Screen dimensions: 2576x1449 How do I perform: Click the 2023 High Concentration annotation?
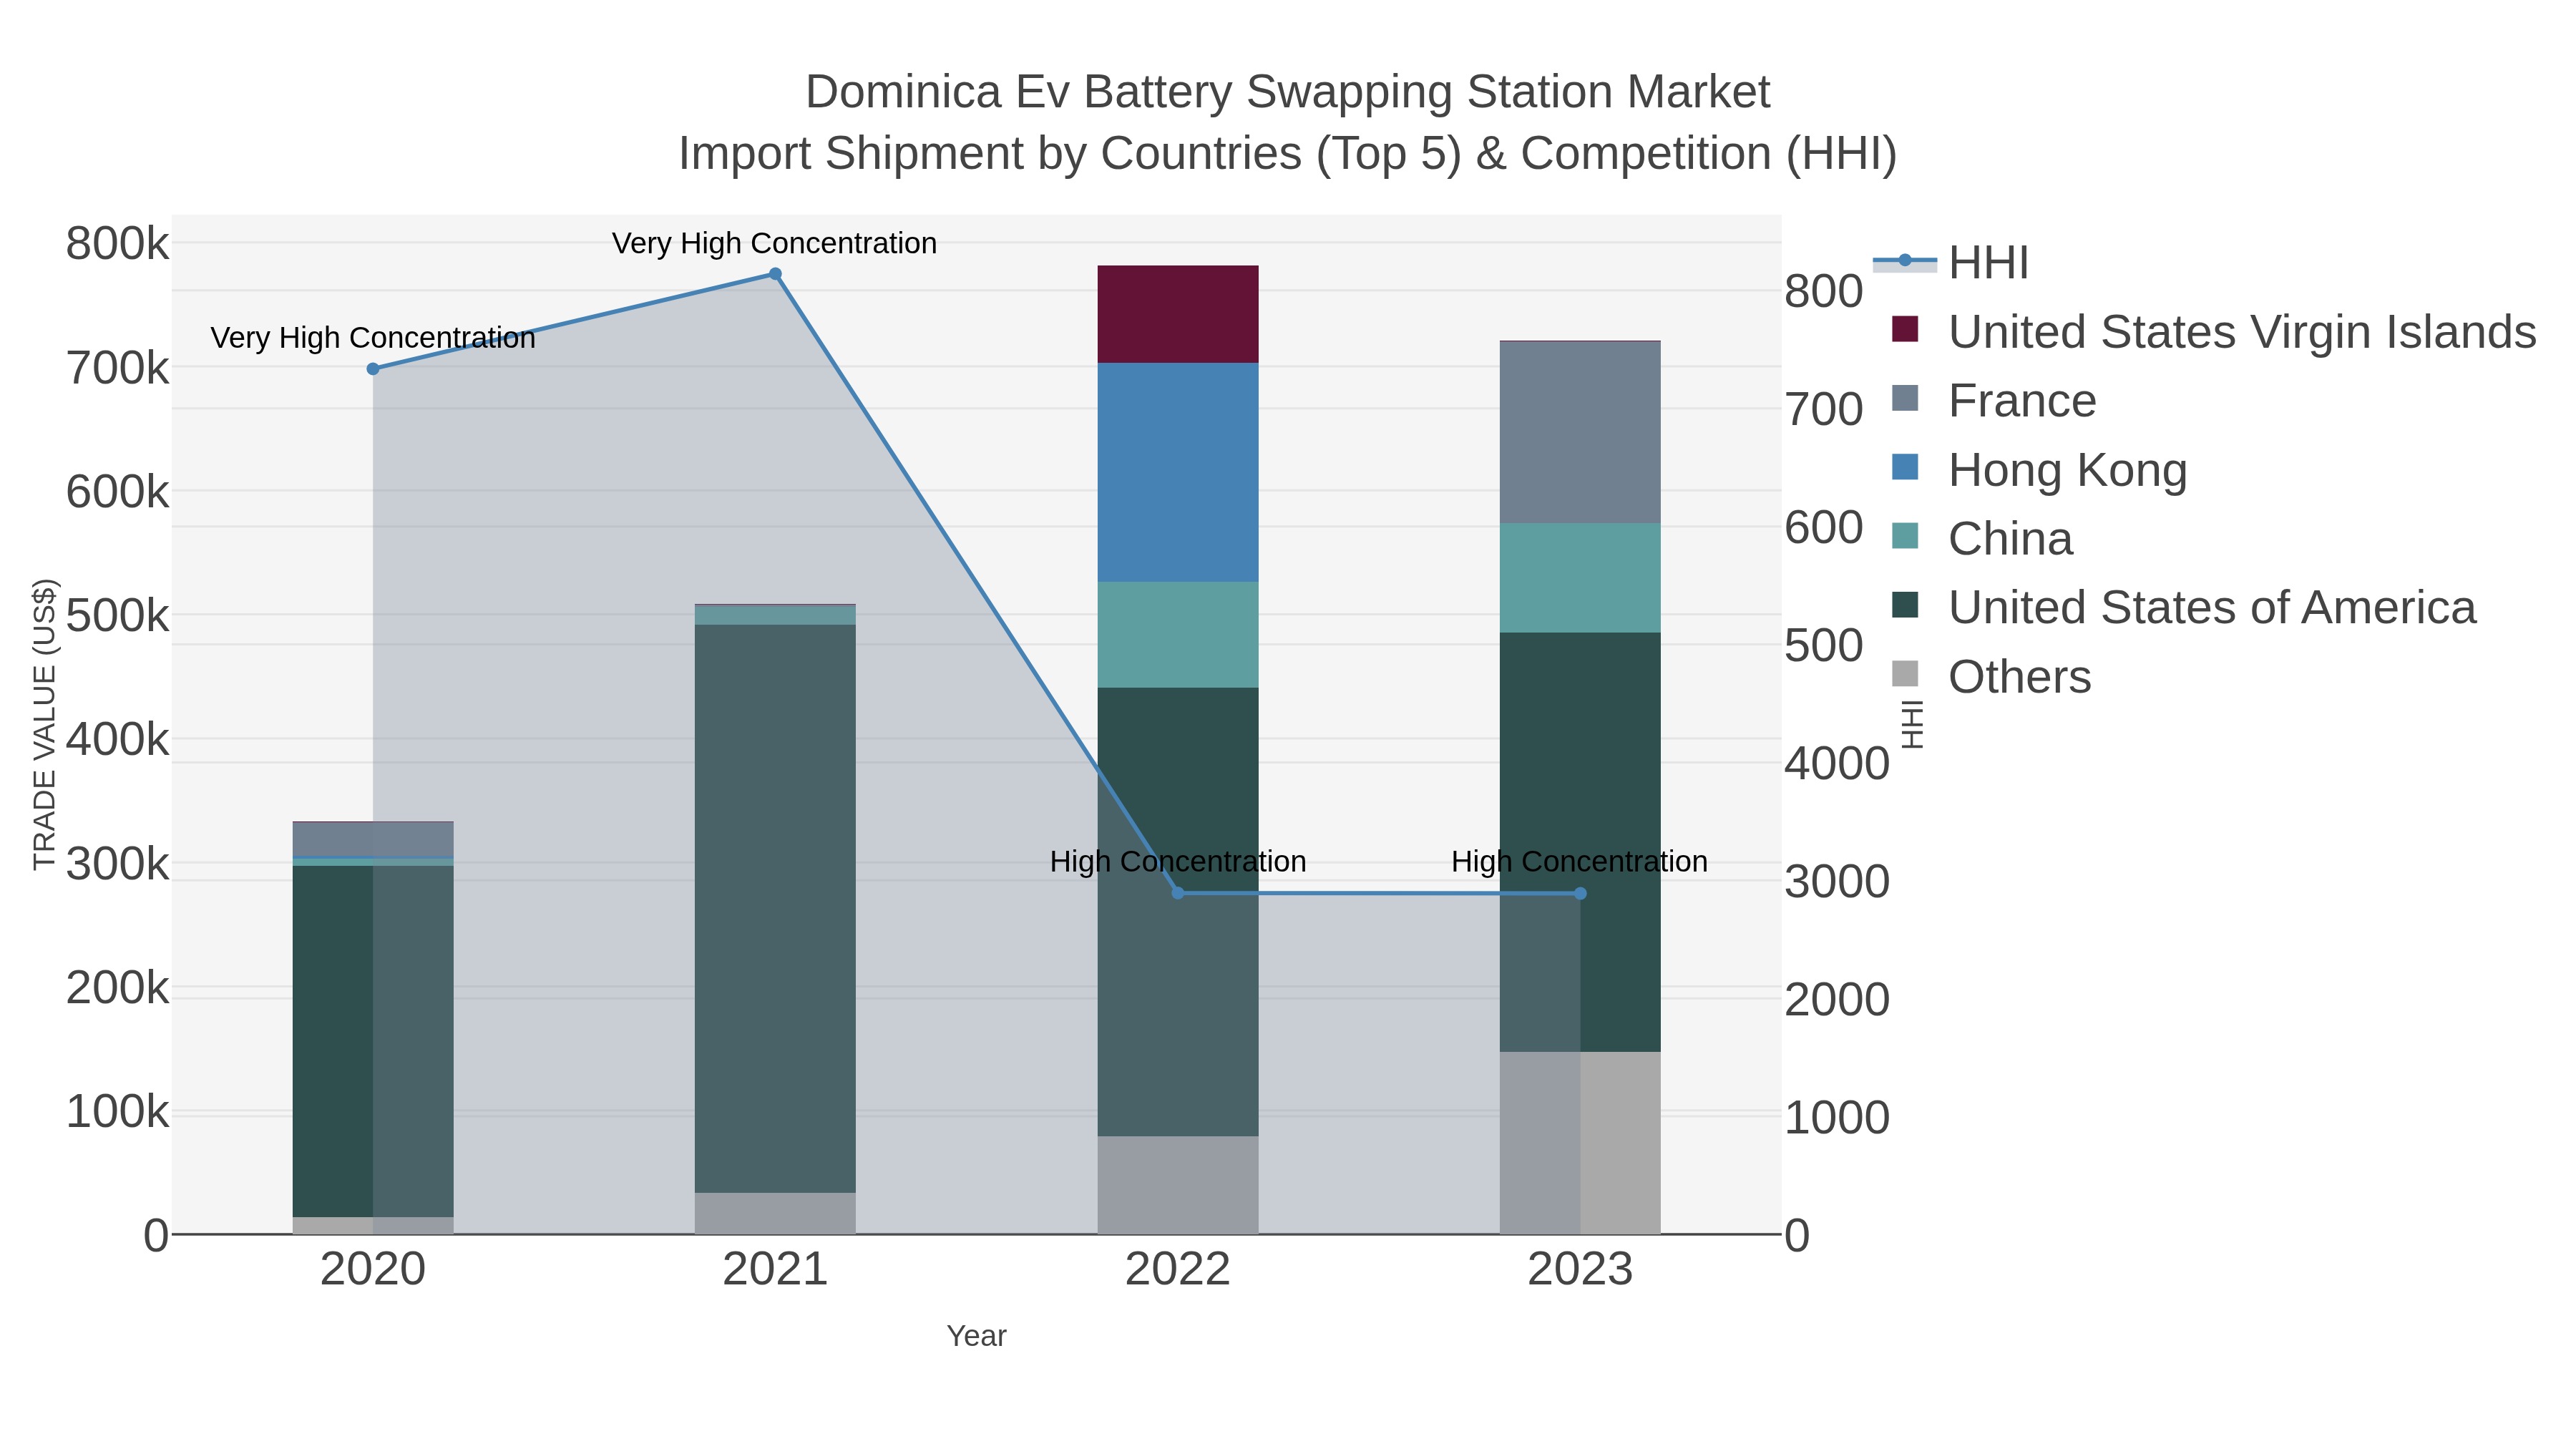pyautogui.click(x=1580, y=862)
